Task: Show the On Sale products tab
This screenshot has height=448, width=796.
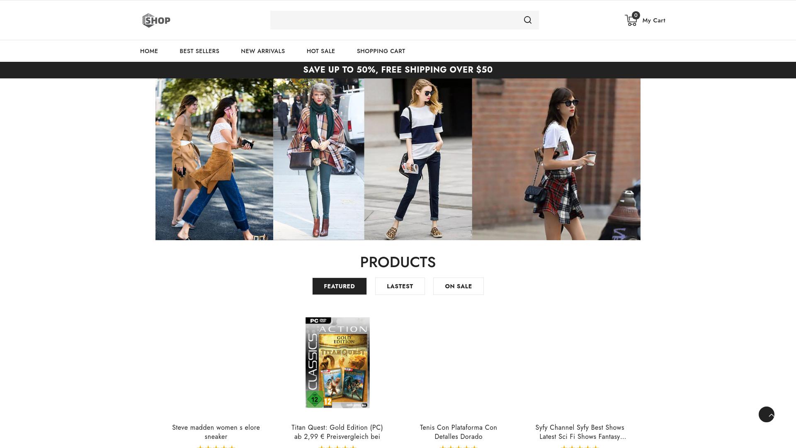Action: coord(458,286)
